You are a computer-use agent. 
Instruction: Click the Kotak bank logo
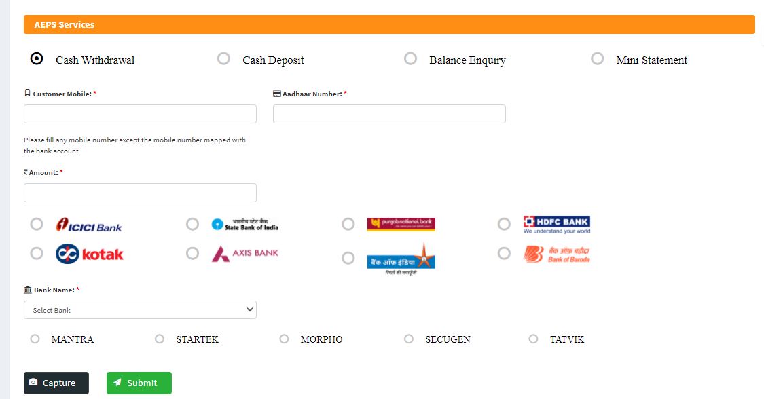[x=89, y=254]
